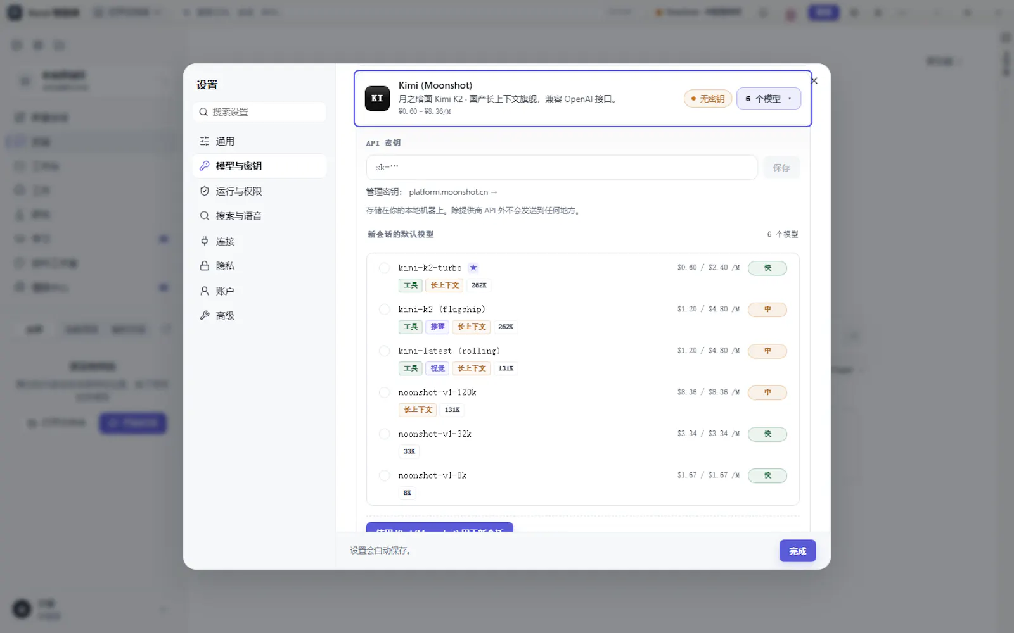Open the 模型与密钥 settings section
The width and height of the screenshot is (1014, 633).
pos(260,166)
